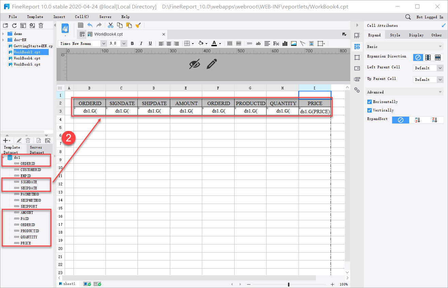Insert a formula with the F(x) icon

click(276, 44)
